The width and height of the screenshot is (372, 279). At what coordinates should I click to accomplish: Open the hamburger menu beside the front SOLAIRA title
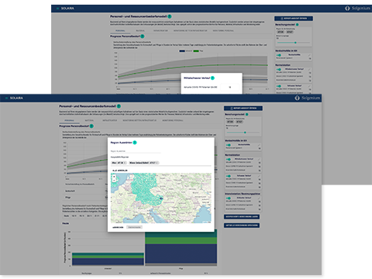pyautogui.click(x=6, y=98)
